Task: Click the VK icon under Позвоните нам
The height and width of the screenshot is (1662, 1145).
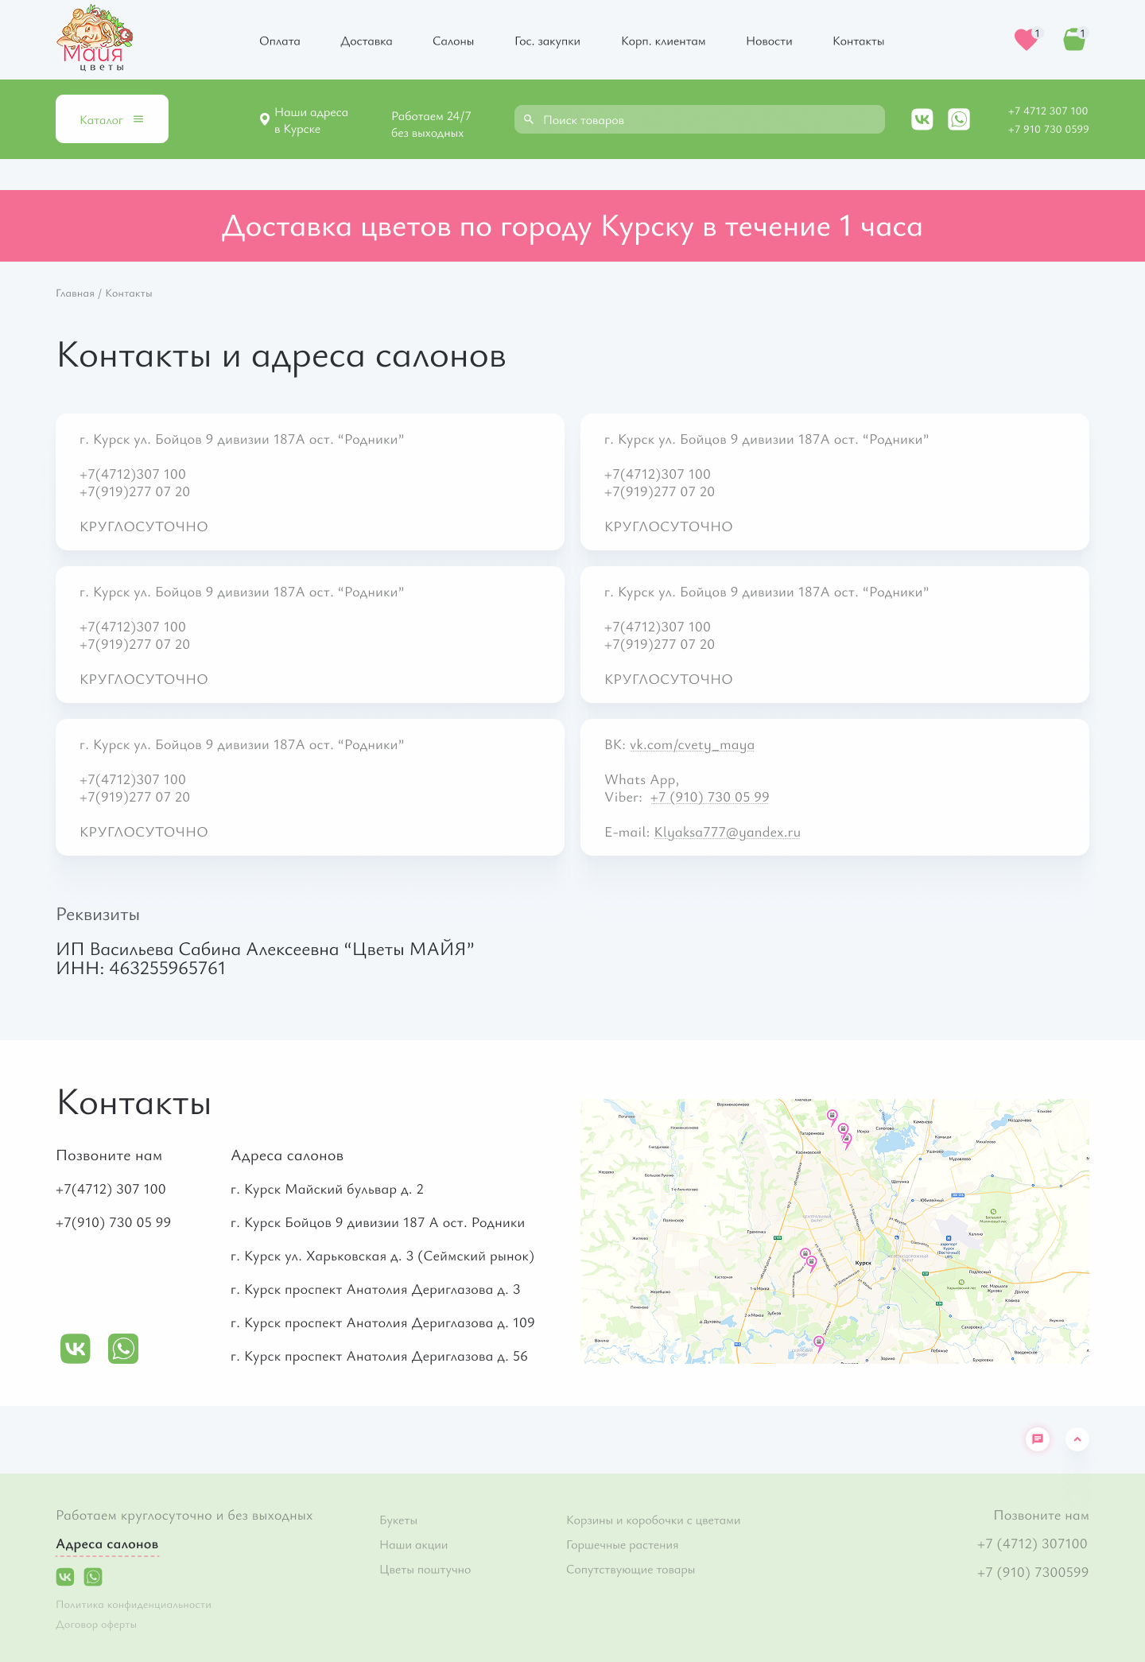Action: (76, 1349)
